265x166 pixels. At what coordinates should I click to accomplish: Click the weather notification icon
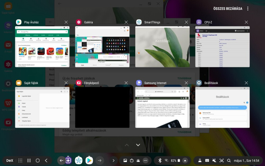pyautogui.click(x=138, y=160)
